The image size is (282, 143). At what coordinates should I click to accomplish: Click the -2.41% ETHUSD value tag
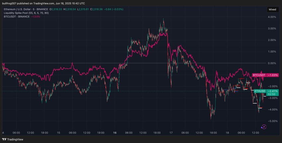coord(272,91)
